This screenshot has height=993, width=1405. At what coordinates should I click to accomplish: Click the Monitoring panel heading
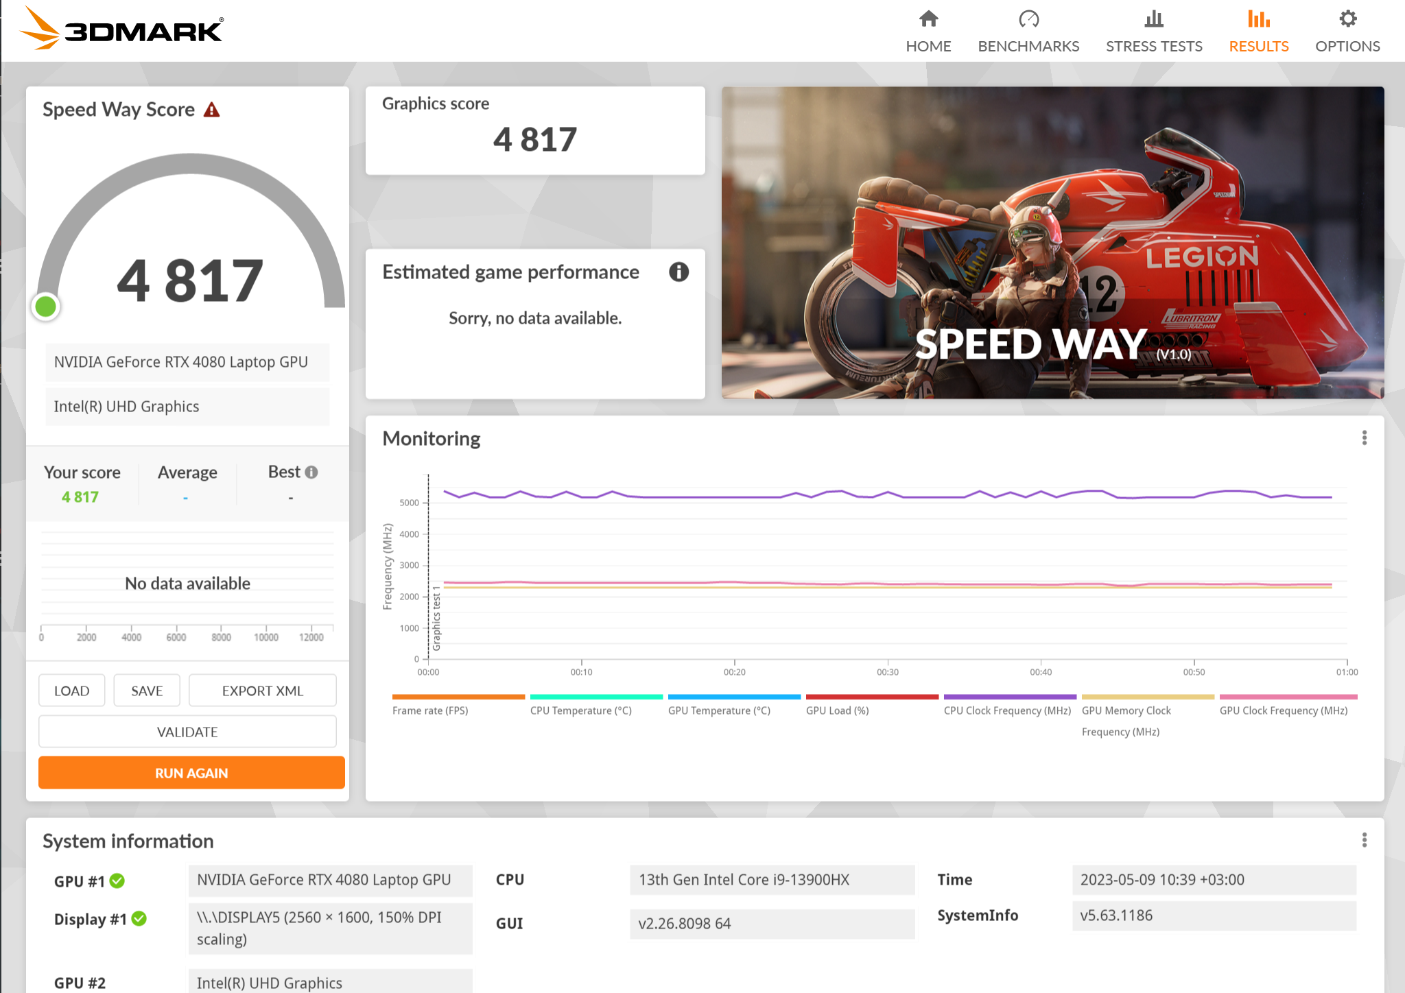pos(432,438)
